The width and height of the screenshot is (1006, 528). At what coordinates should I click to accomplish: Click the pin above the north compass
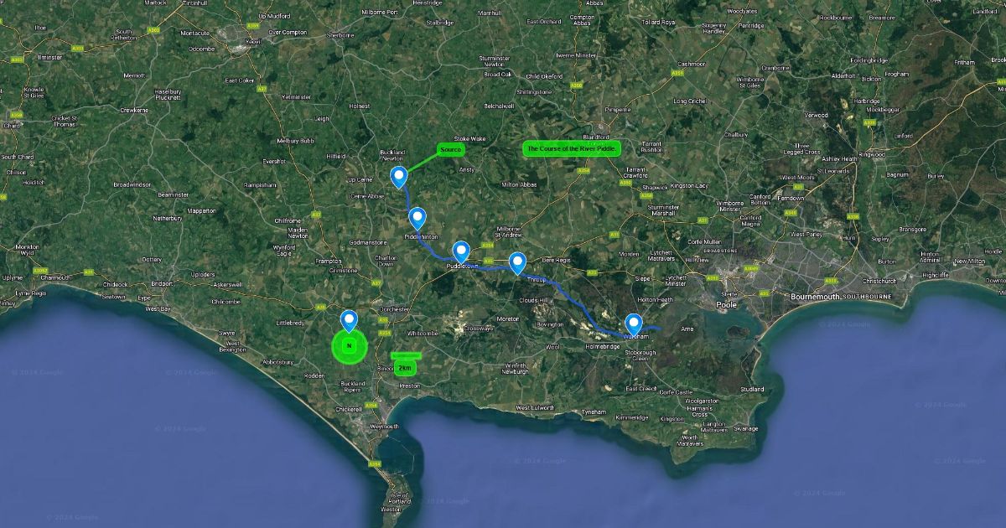pyautogui.click(x=349, y=321)
